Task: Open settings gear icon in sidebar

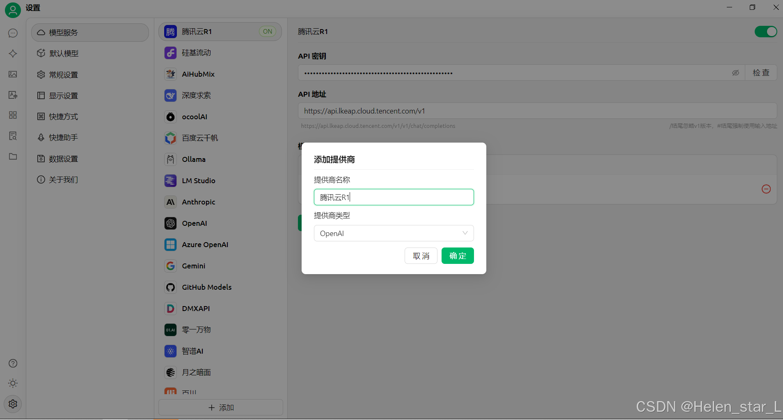Action: click(13, 404)
